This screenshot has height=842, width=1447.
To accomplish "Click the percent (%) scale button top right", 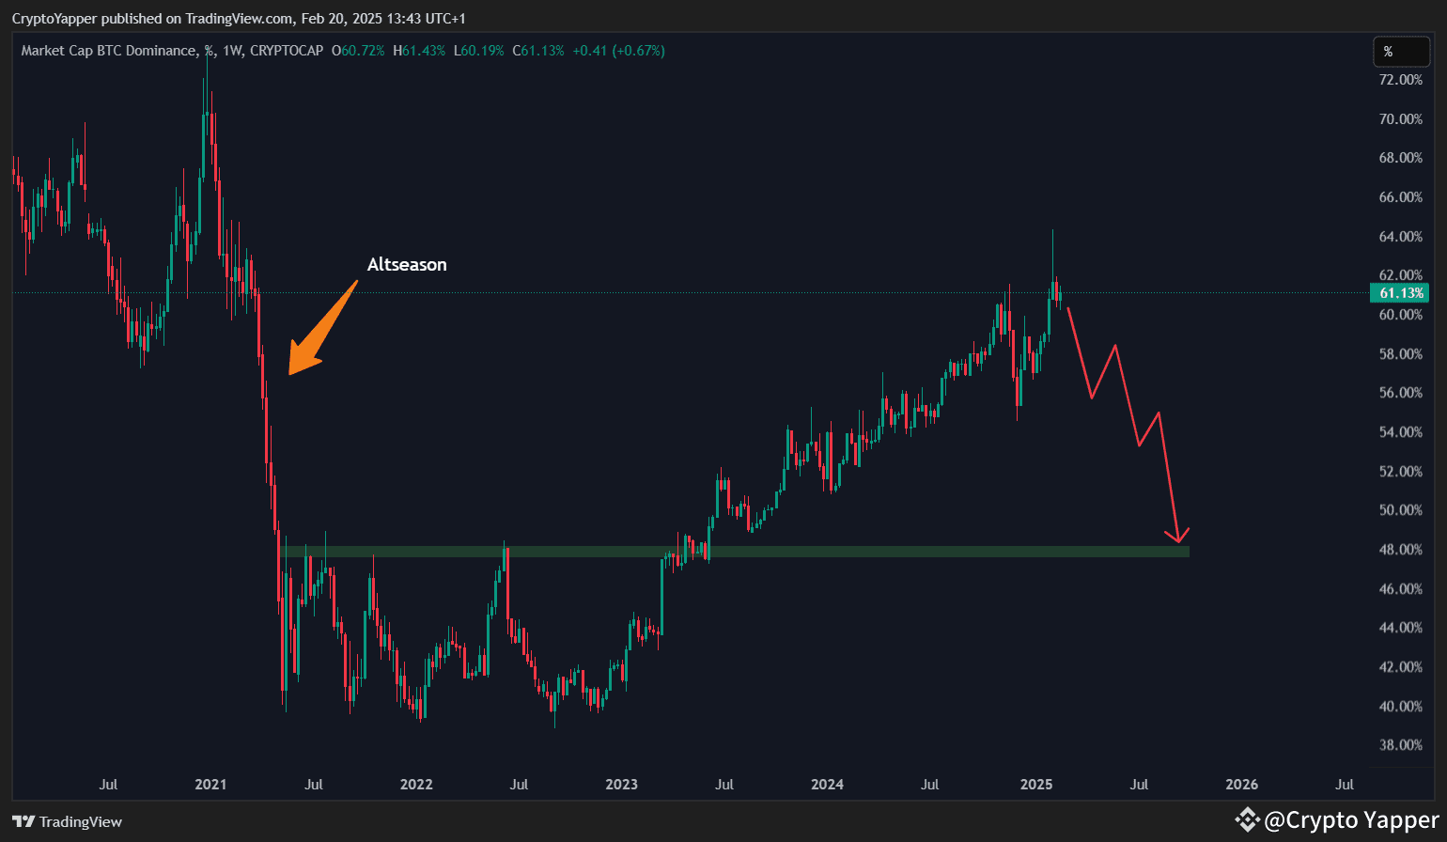I will click(1401, 52).
